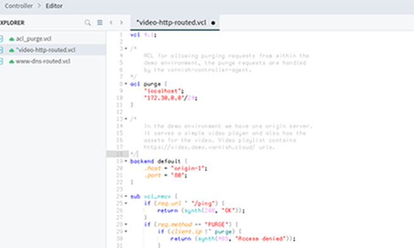Open acl_purge.vcl from the file list
This screenshot has width=414, height=248.
(34, 39)
